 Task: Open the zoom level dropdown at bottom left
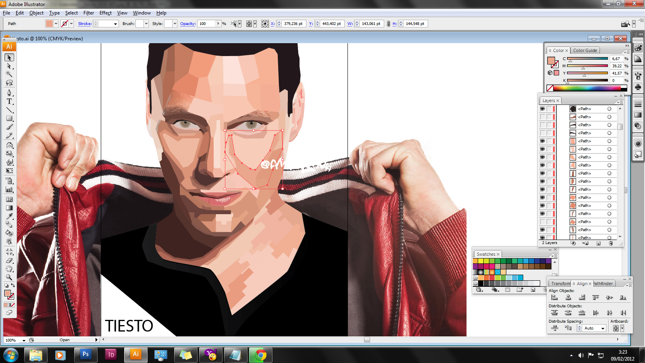(x=24, y=340)
